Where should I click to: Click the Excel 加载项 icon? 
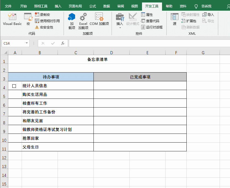tap(83, 21)
